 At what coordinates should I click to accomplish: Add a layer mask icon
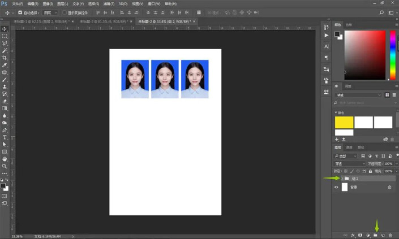pyautogui.click(x=360, y=235)
